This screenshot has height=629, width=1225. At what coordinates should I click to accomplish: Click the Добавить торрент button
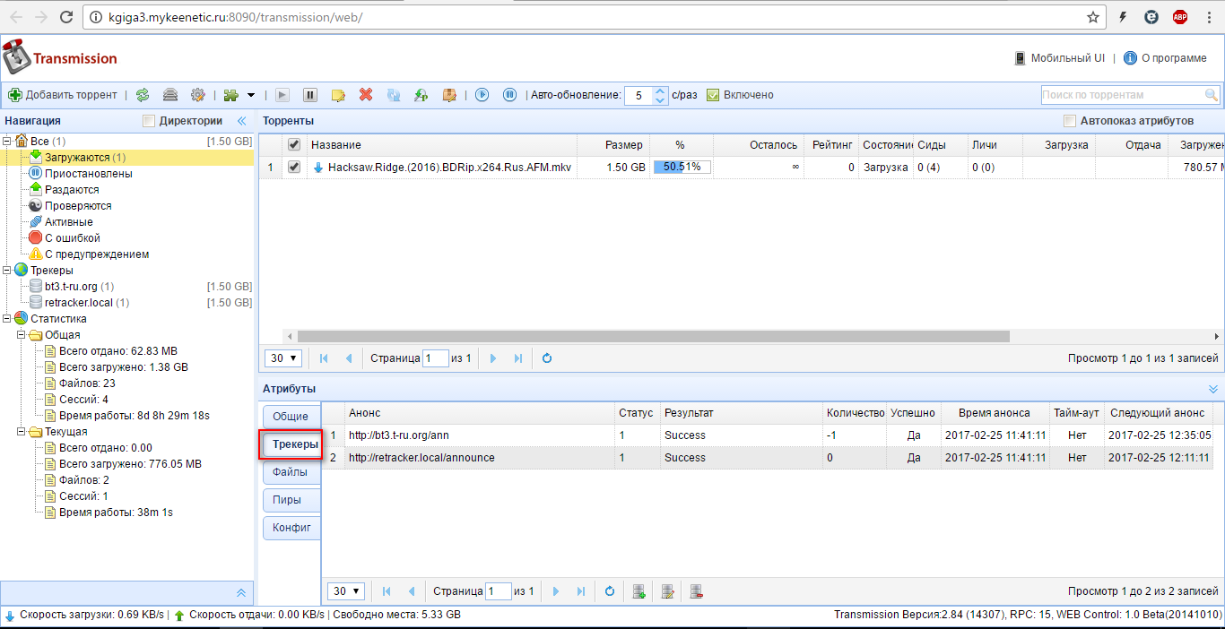[x=63, y=95]
